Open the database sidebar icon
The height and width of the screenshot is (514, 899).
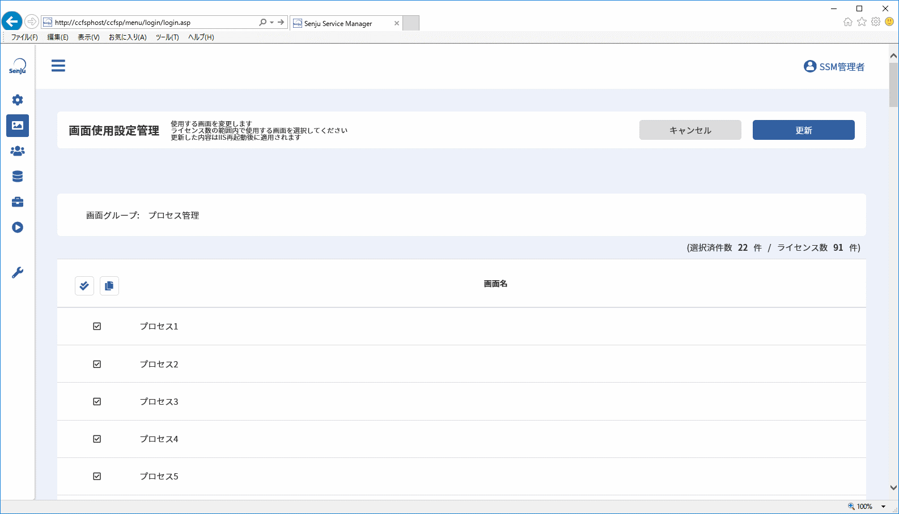[x=18, y=177]
